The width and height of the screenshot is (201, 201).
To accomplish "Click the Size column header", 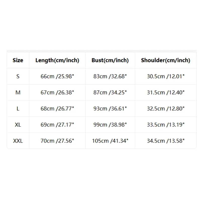I will (x=18, y=60).
